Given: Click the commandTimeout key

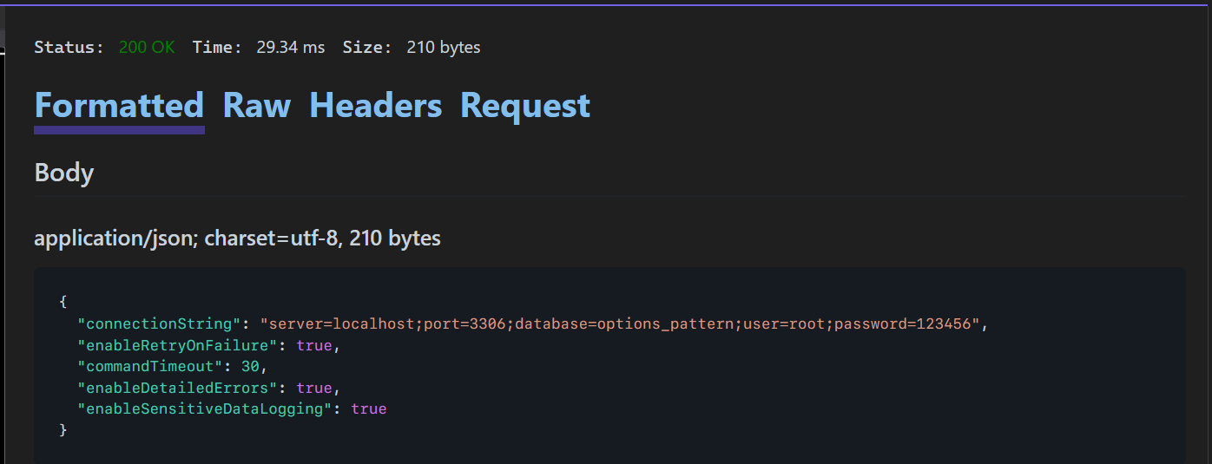Looking at the screenshot, I should (151, 366).
